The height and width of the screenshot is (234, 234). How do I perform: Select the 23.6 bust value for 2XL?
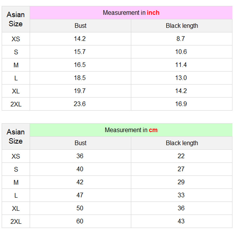coord(80,104)
